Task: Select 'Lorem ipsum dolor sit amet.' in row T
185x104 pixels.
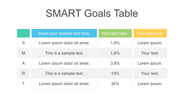Action: click(x=64, y=83)
